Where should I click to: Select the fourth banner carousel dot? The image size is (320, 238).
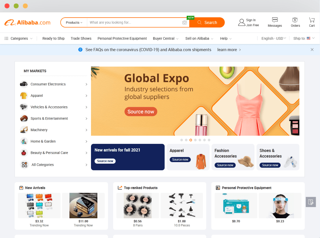195,140
